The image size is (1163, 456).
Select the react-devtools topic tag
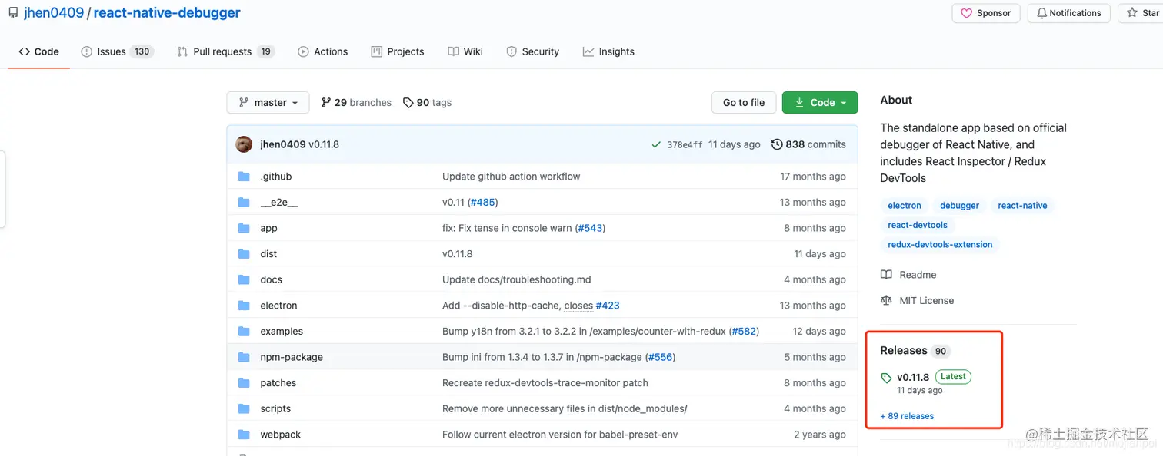tap(918, 225)
